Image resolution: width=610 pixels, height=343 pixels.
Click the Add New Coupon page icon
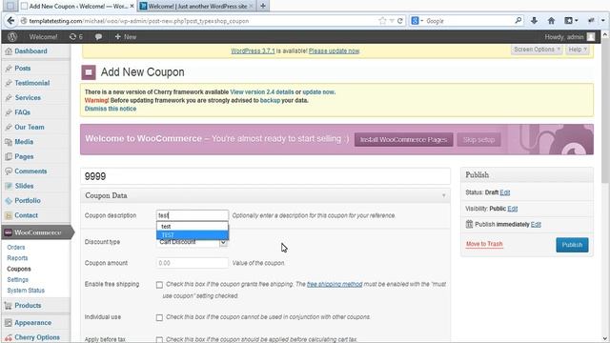[x=89, y=72]
